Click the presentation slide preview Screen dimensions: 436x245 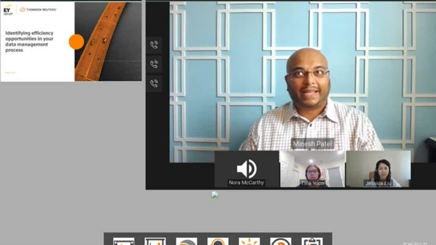pyautogui.click(x=71, y=41)
